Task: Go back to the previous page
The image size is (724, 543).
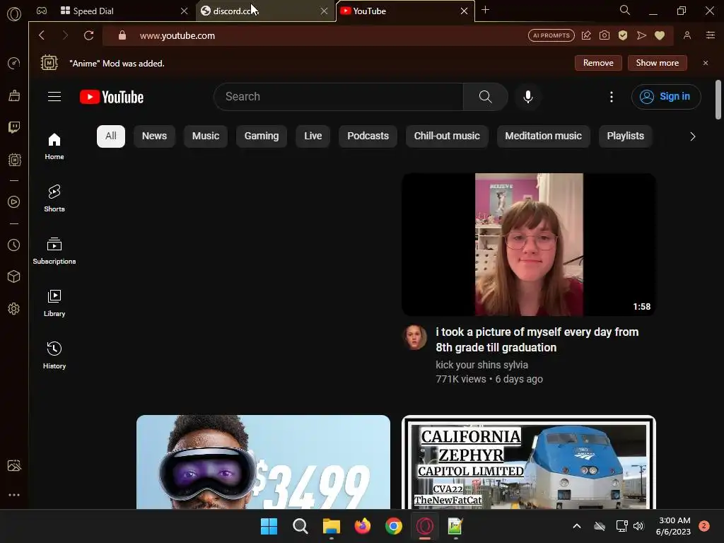Action: (x=42, y=35)
